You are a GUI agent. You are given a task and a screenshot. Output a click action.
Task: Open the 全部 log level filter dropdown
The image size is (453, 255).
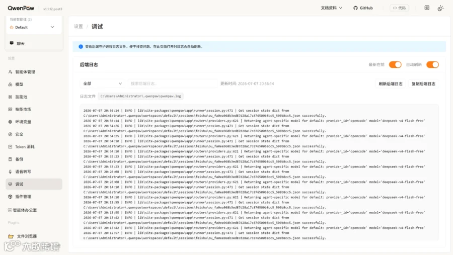(x=102, y=83)
